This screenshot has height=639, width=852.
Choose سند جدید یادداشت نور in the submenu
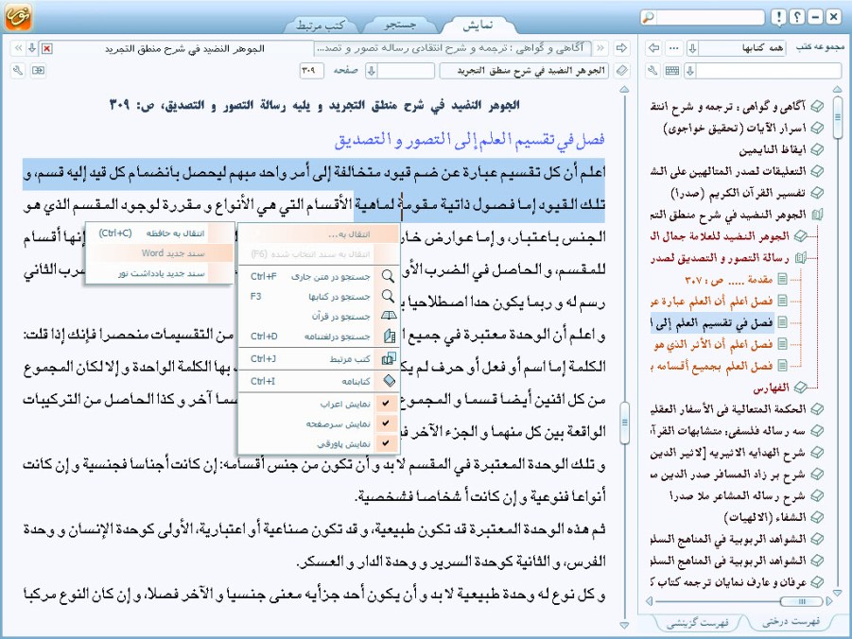[161, 273]
